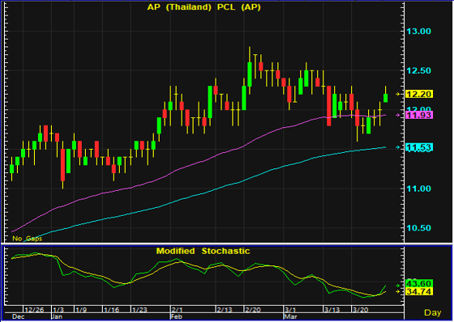Screen dimensions: 454x322
Task: Click the chart title AP (Thailand) PCL (AP)
Action: click(203, 7)
